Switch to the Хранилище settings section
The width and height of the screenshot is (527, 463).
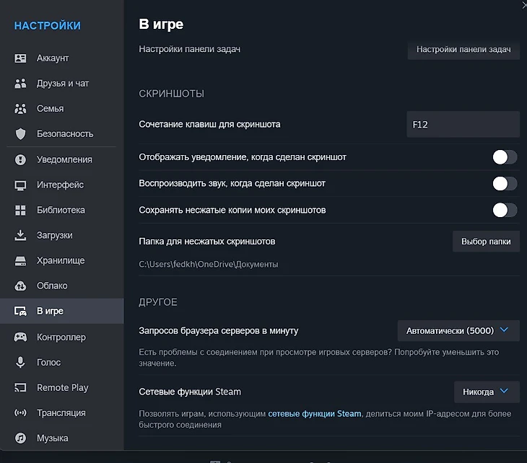click(61, 260)
